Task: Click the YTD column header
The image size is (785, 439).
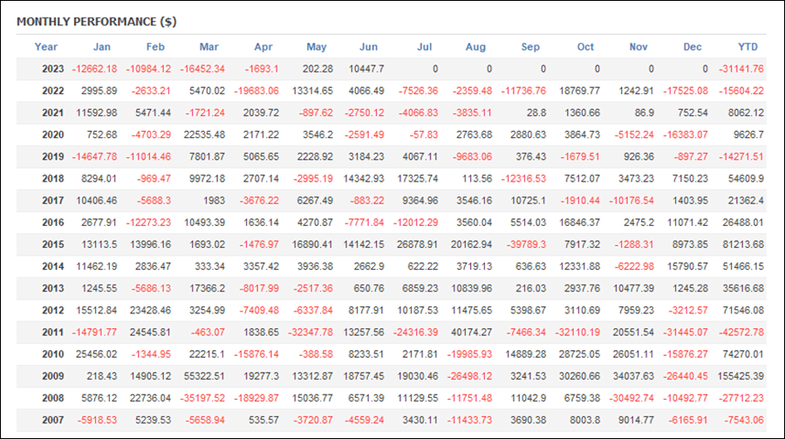Action: (x=748, y=47)
